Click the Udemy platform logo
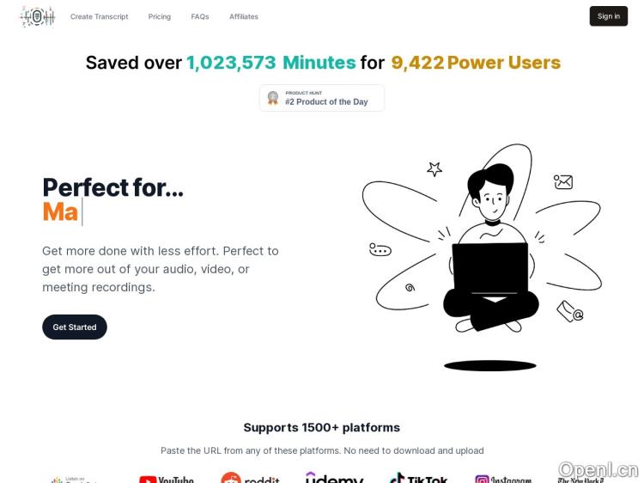This screenshot has height=483, width=644. tap(334, 478)
